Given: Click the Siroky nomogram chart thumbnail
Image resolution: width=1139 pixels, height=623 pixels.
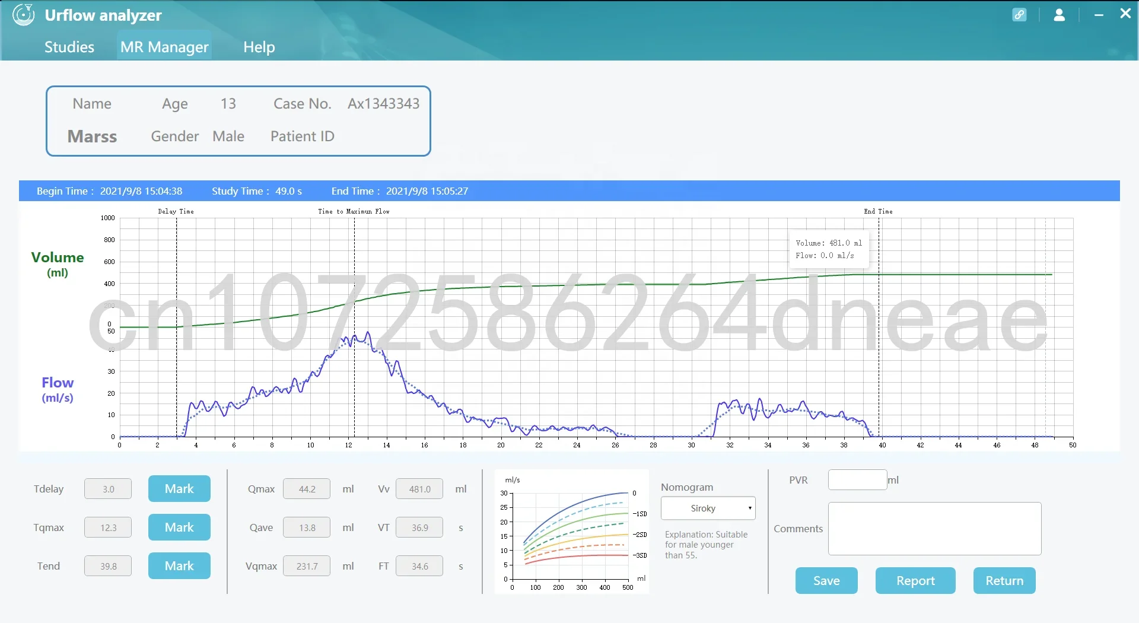Looking at the screenshot, I should [572, 532].
